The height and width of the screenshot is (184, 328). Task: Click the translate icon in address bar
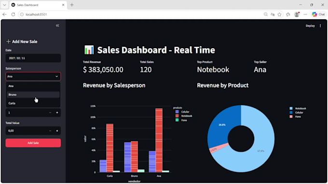click(x=273, y=14)
